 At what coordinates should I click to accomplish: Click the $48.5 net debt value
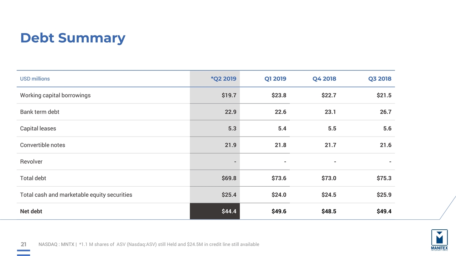pyautogui.click(x=328, y=211)
